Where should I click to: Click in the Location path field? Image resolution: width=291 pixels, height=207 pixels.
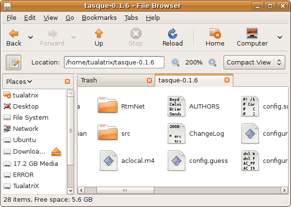pos(114,63)
